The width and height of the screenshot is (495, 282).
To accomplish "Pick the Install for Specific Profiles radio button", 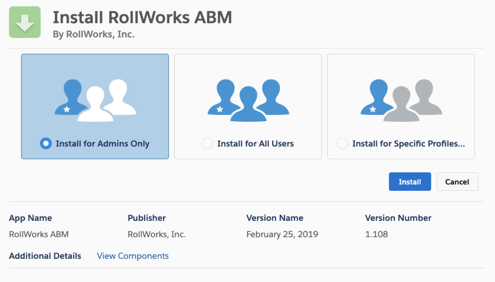I will [x=342, y=143].
